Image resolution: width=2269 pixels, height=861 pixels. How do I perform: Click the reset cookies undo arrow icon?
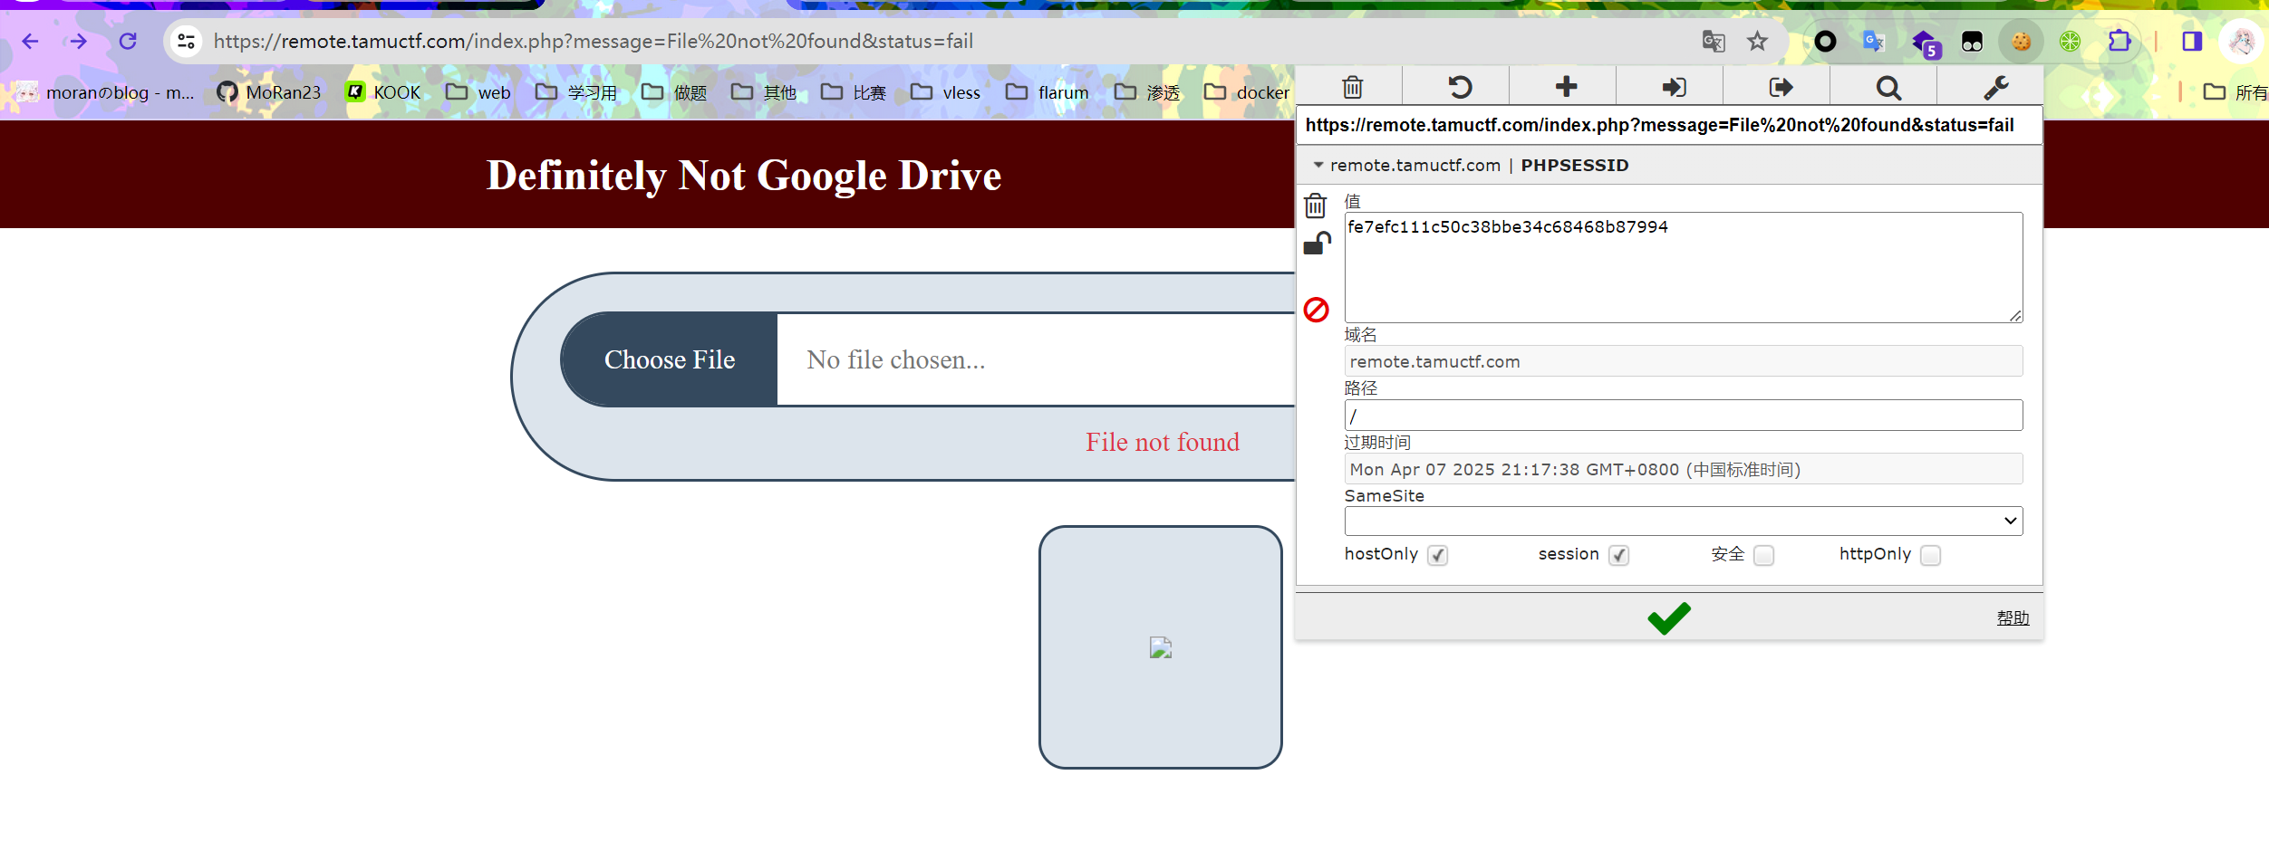tap(1459, 87)
